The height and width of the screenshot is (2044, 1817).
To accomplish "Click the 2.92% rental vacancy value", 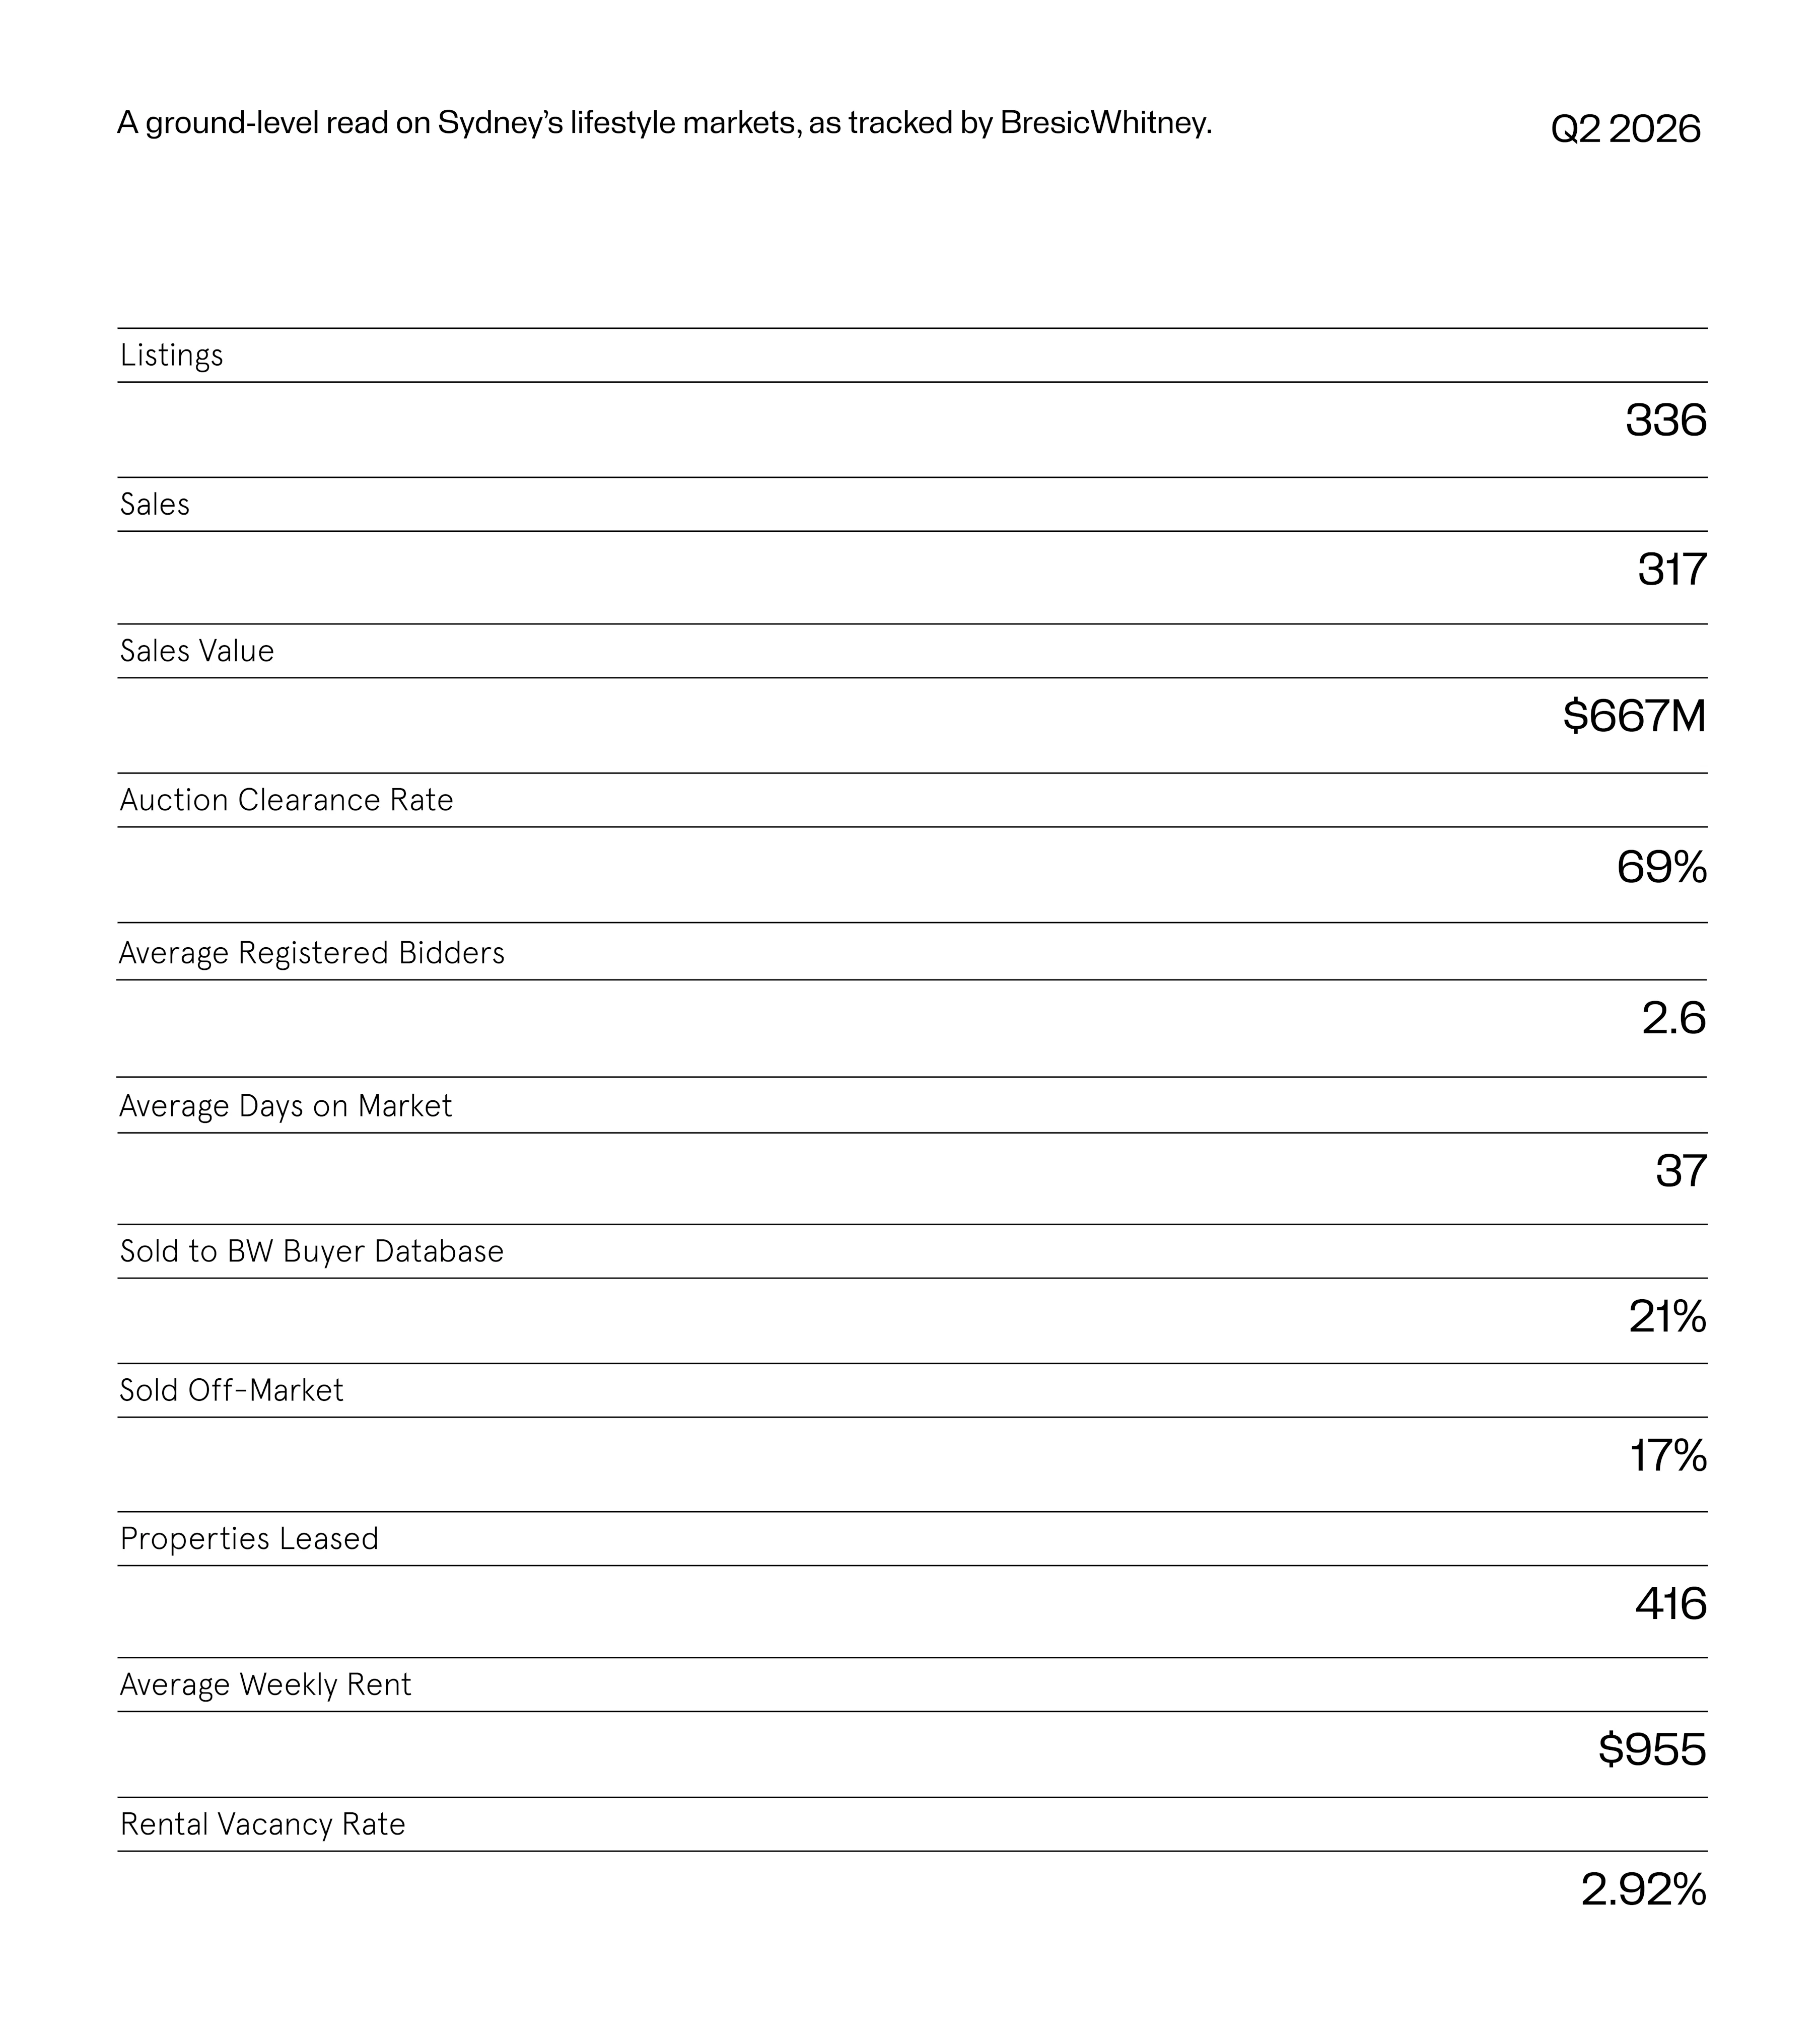I will (1643, 1890).
